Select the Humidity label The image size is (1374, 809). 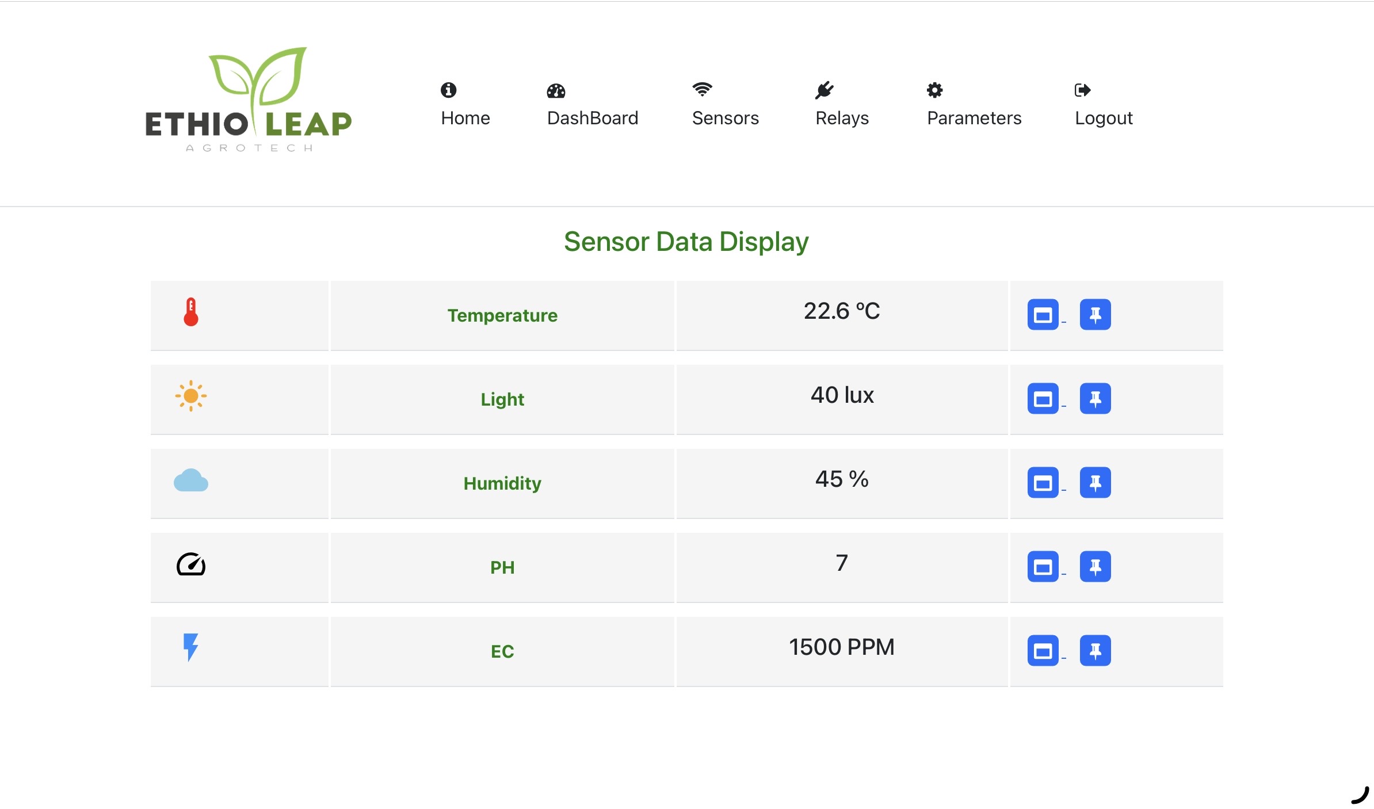click(502, 483)
